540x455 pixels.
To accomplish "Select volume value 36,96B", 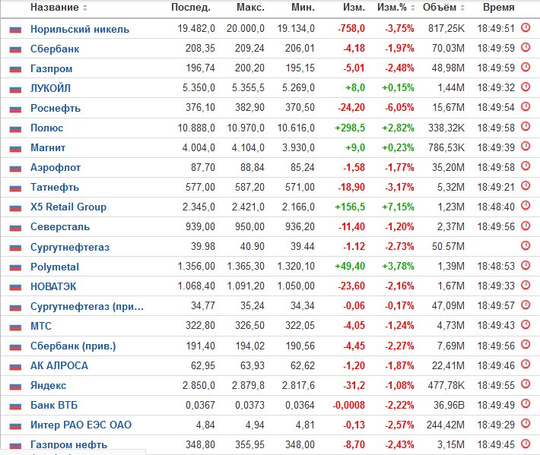I will [449, 405].
